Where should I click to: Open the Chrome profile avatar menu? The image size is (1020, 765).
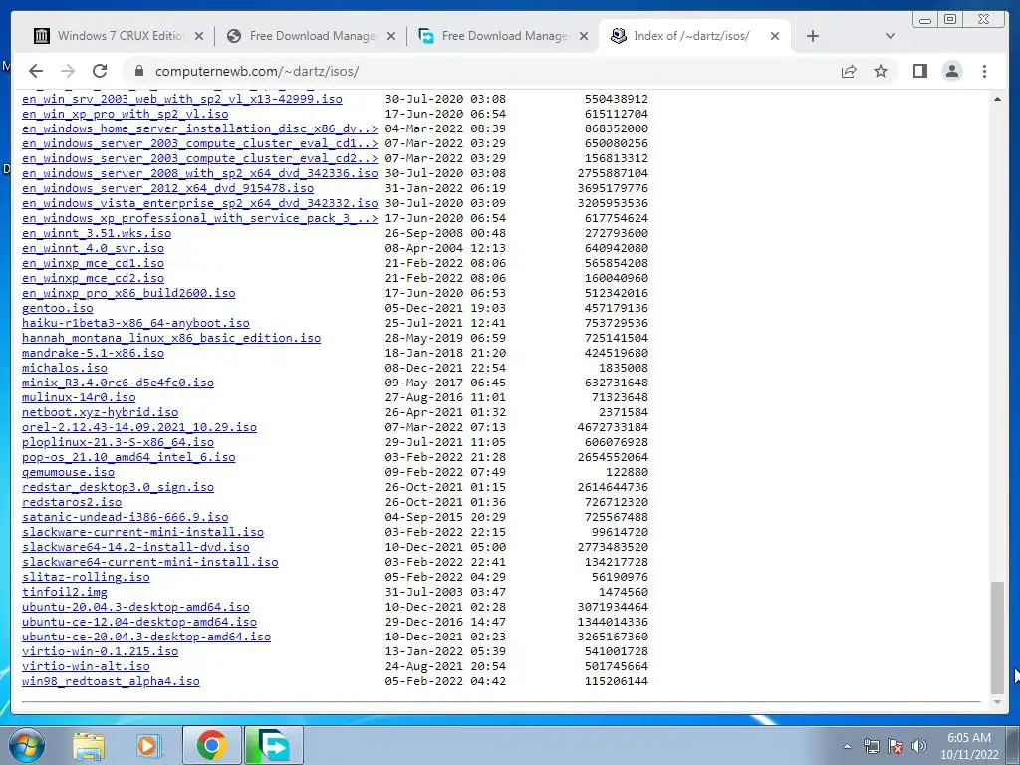point(951,71)
